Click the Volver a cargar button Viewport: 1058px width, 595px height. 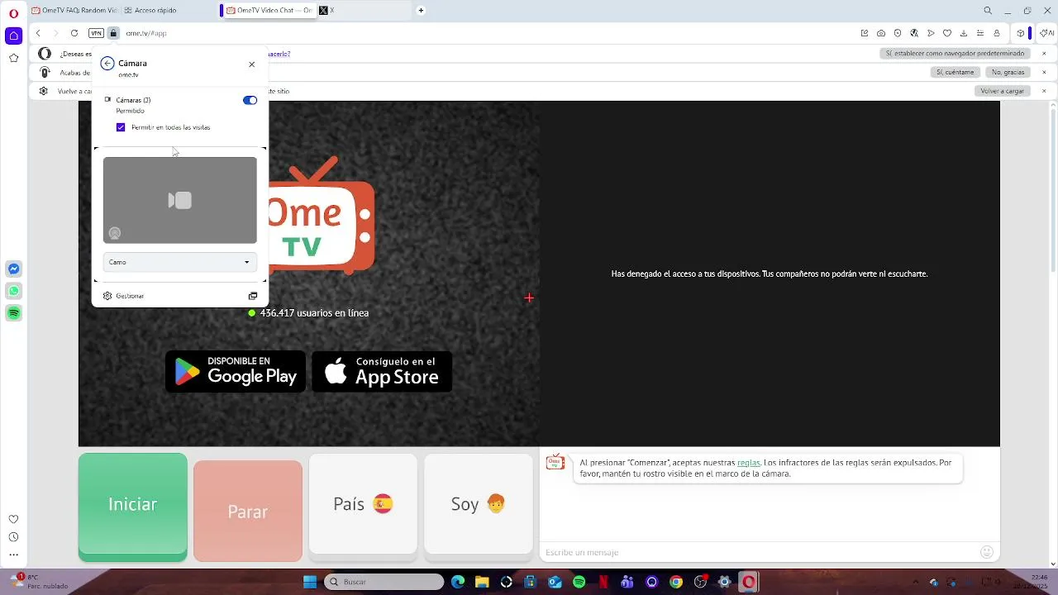pos(1002,91)
